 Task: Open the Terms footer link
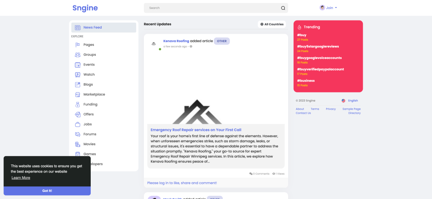(315, 109)
